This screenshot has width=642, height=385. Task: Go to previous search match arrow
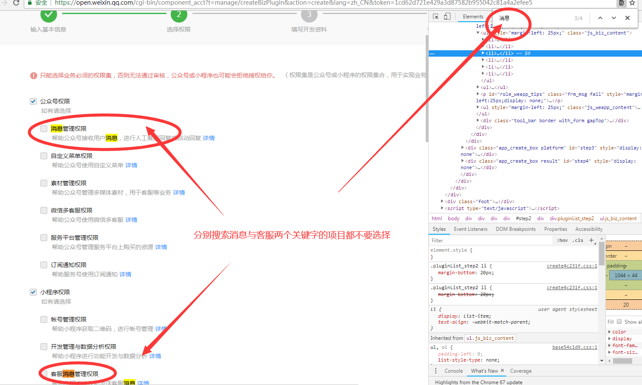(x=600, y=18)
